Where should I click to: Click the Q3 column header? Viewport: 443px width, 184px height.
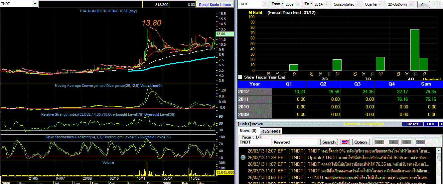point(358,84)
